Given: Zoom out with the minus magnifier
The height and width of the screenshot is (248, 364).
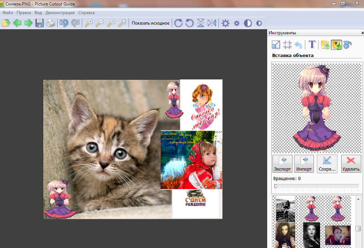Looking at the screenshot, I should [100, 23].
